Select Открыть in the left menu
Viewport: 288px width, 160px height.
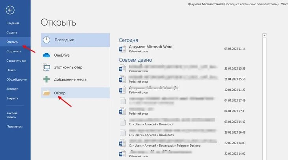12,42
